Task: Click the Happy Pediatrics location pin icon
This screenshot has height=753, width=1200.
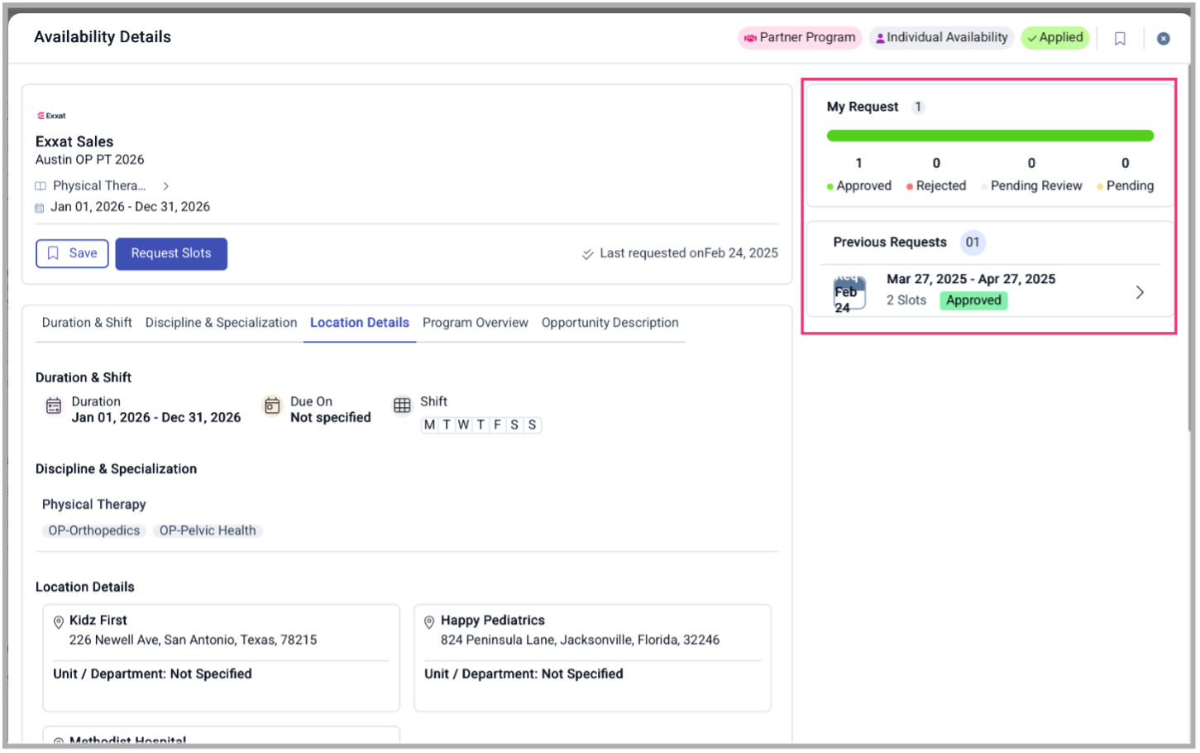Action: [429, 622]
